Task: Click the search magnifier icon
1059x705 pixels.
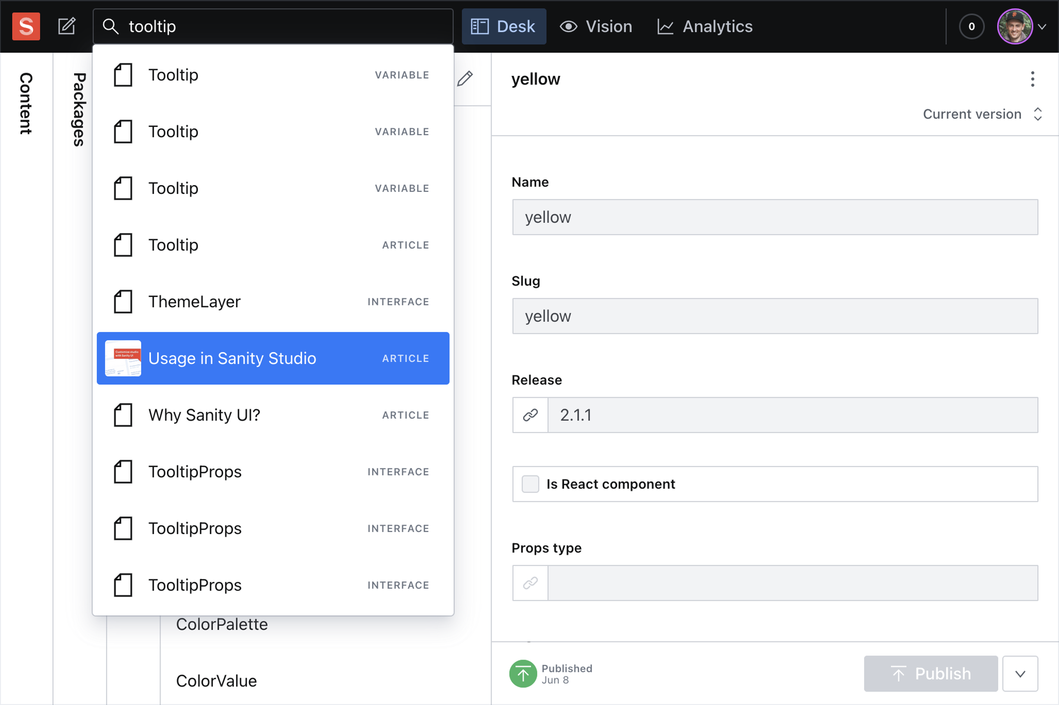Action: [110, 26]
